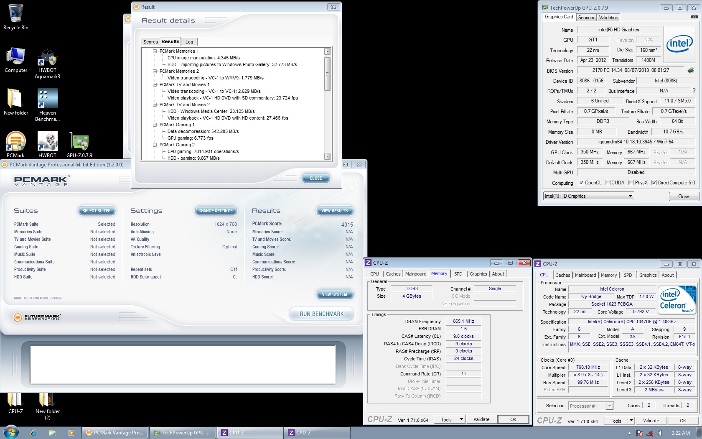Open the New folder desktop icon
702x439 pixels.
click(16, 102)
